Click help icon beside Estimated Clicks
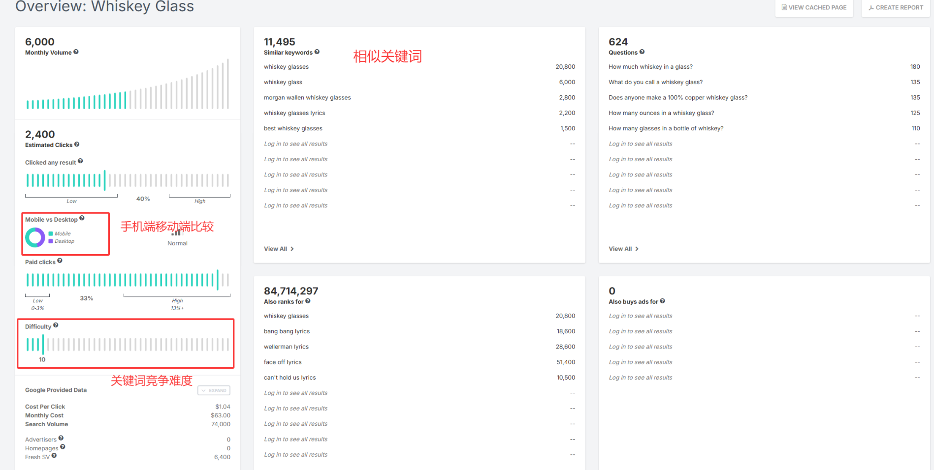The height and width of the screenshot is (470, 934). click(77, 145)
